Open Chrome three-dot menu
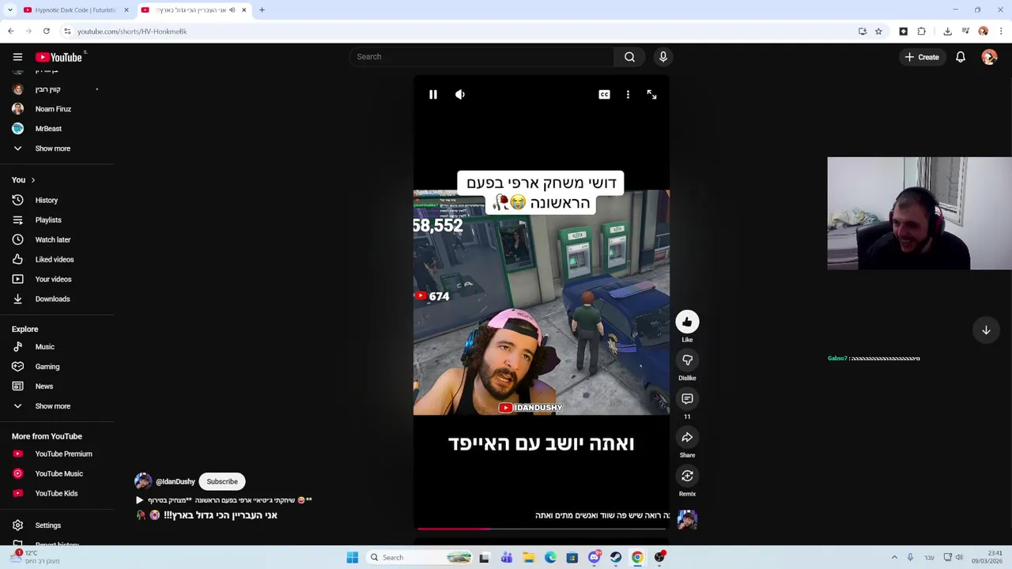This screenshot has width=1012, height=569. (1001, 32)
